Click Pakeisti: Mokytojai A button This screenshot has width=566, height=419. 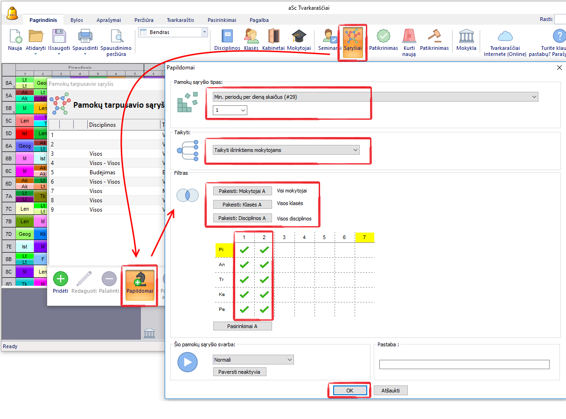(242, 191)
